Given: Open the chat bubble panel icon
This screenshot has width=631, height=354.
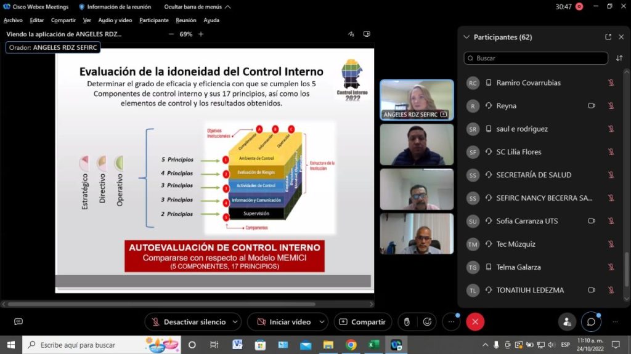Looking at the screenshot, I should tap(590, 321).
